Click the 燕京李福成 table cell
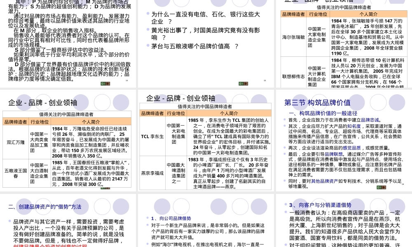This screenshot has height=247, width=412. click(x=152, y=173)
